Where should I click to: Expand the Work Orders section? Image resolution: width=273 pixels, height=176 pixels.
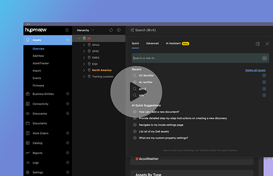[67, 133]
